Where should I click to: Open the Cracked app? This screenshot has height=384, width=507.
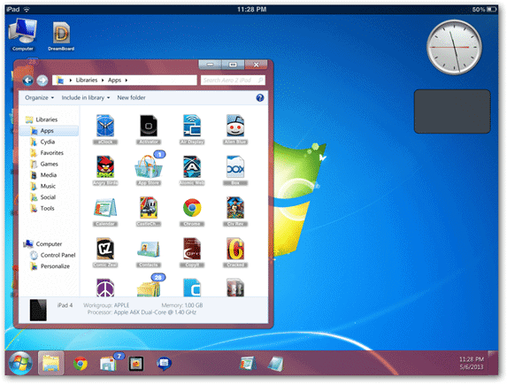click(235, 249)
